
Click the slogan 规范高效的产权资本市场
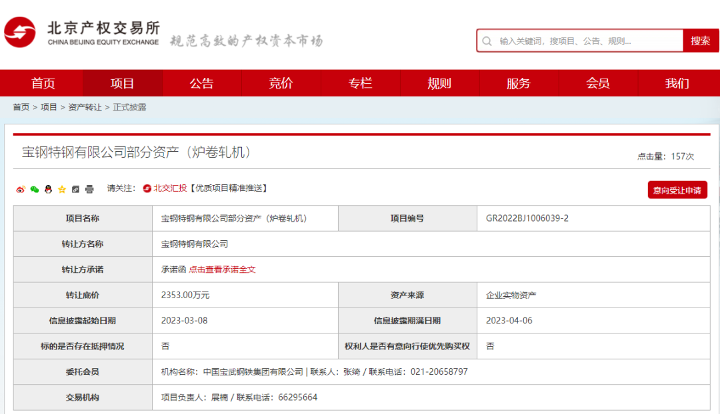click(247, 41)
